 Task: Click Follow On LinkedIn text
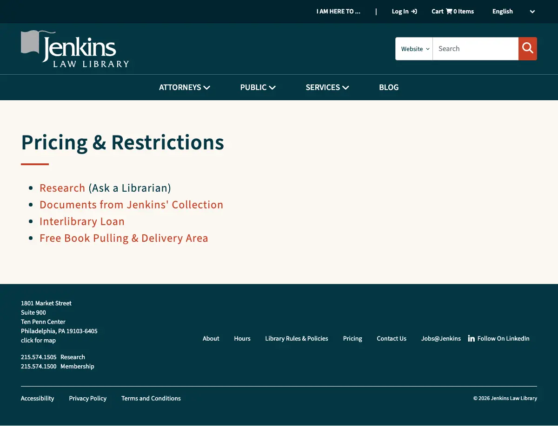click(503, 338)
